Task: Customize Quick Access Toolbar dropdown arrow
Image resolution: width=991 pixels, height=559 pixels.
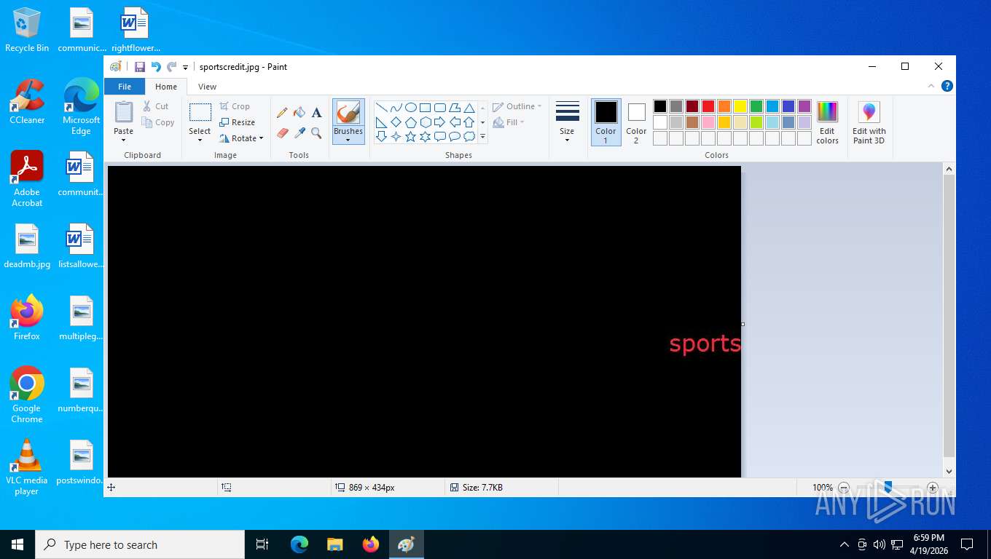Action: pos(185,67)
